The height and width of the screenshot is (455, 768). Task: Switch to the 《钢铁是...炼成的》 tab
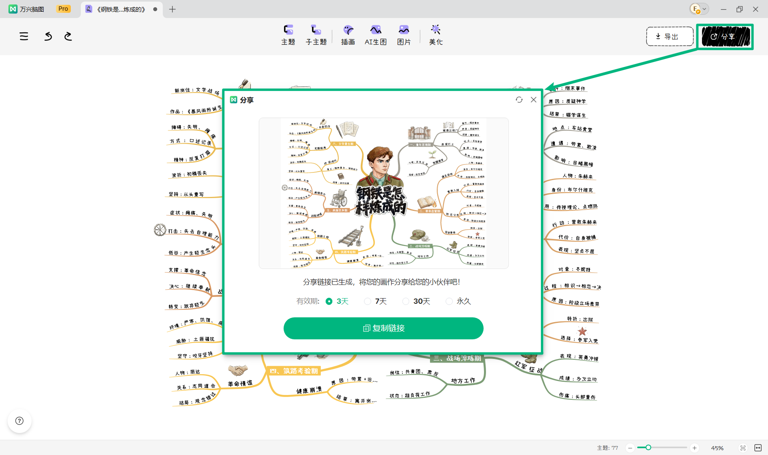(121, 9)
